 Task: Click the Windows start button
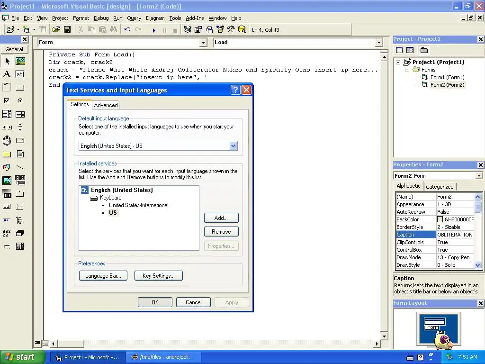pos(23,357)
